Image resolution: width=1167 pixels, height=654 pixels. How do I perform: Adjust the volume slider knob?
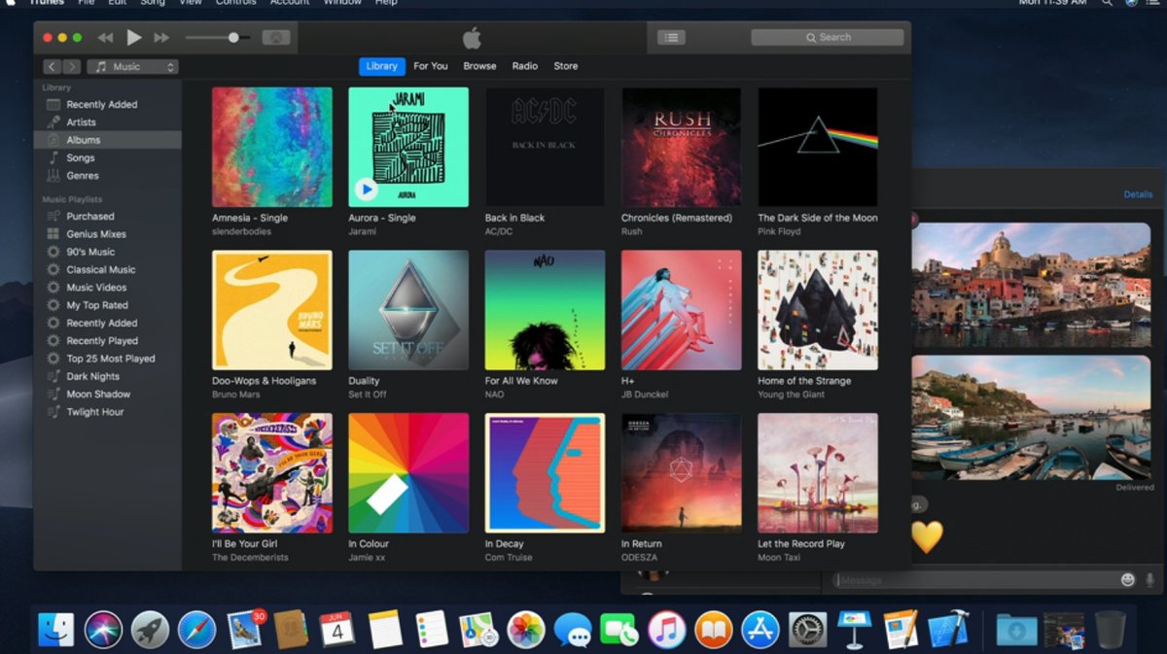point(233,38)
